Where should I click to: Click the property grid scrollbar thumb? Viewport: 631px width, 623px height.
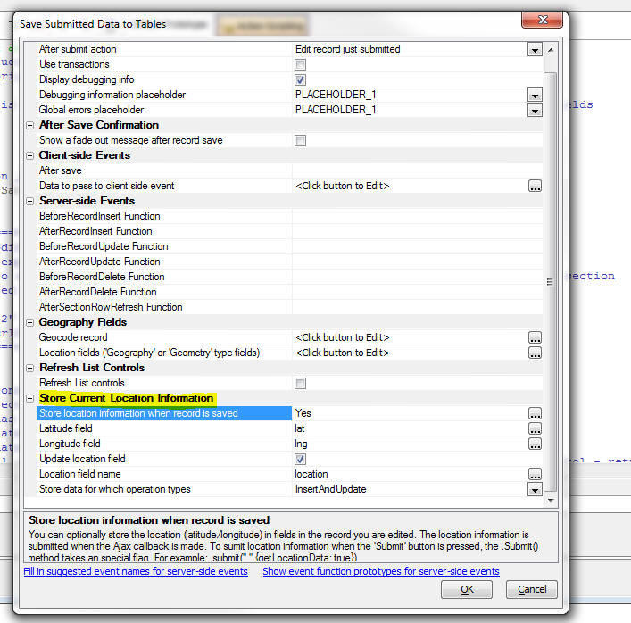pyautogui.click(x=551, y=282)
